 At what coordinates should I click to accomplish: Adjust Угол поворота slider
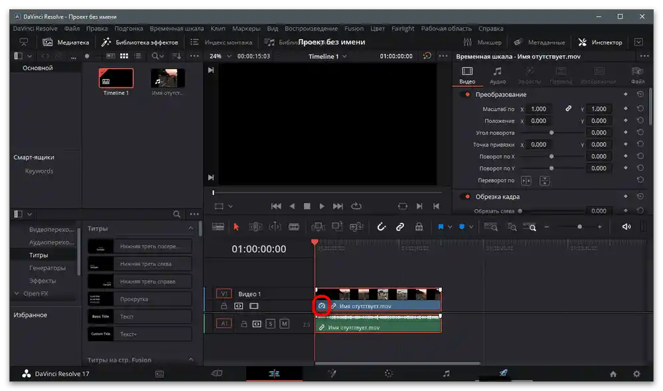pos(552,133)
